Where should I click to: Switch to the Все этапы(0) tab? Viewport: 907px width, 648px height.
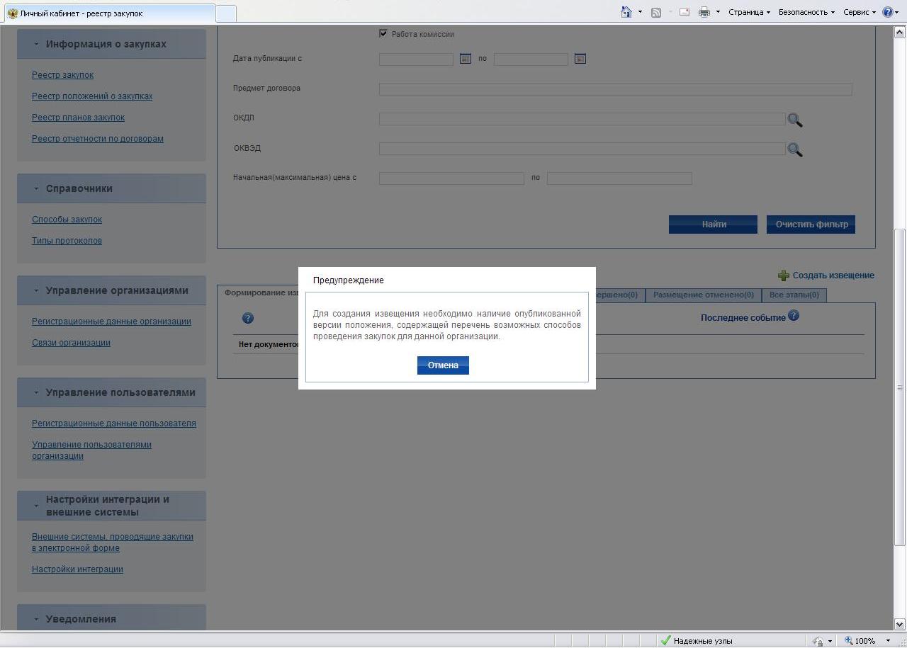(794, 295)
